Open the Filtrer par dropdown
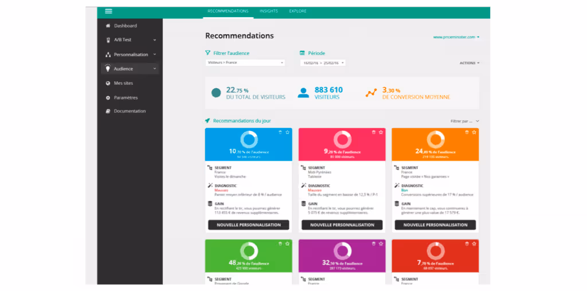The height and width of the screenshot is (291, 587). tap(465, 121)
